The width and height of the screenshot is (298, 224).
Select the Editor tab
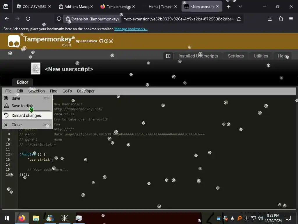pos(22,82)
